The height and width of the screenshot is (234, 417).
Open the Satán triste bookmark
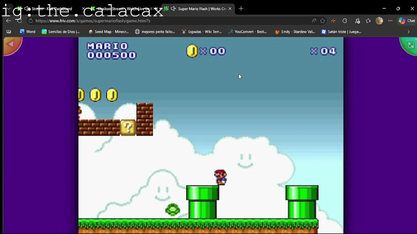341,32
